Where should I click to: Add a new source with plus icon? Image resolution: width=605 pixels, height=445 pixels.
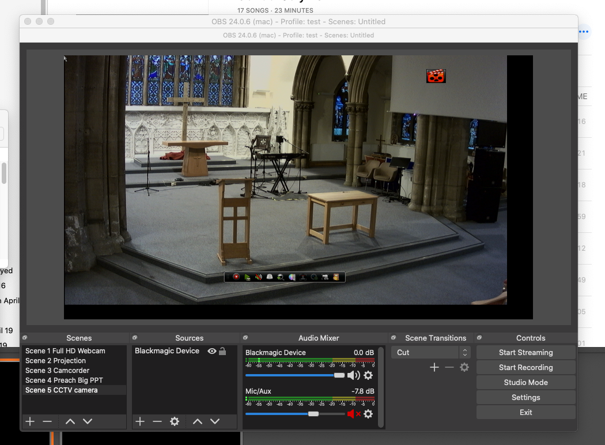140,421
